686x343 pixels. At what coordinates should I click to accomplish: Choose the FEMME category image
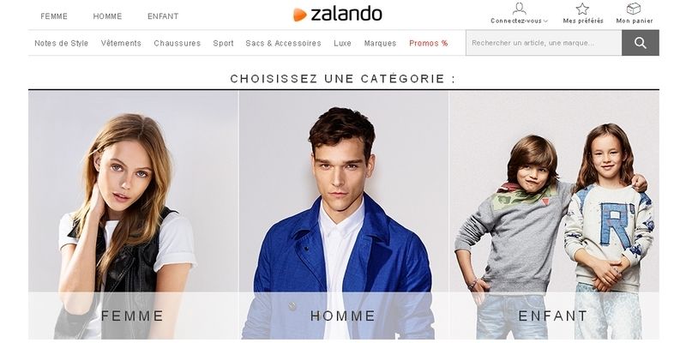click(134, 215)
